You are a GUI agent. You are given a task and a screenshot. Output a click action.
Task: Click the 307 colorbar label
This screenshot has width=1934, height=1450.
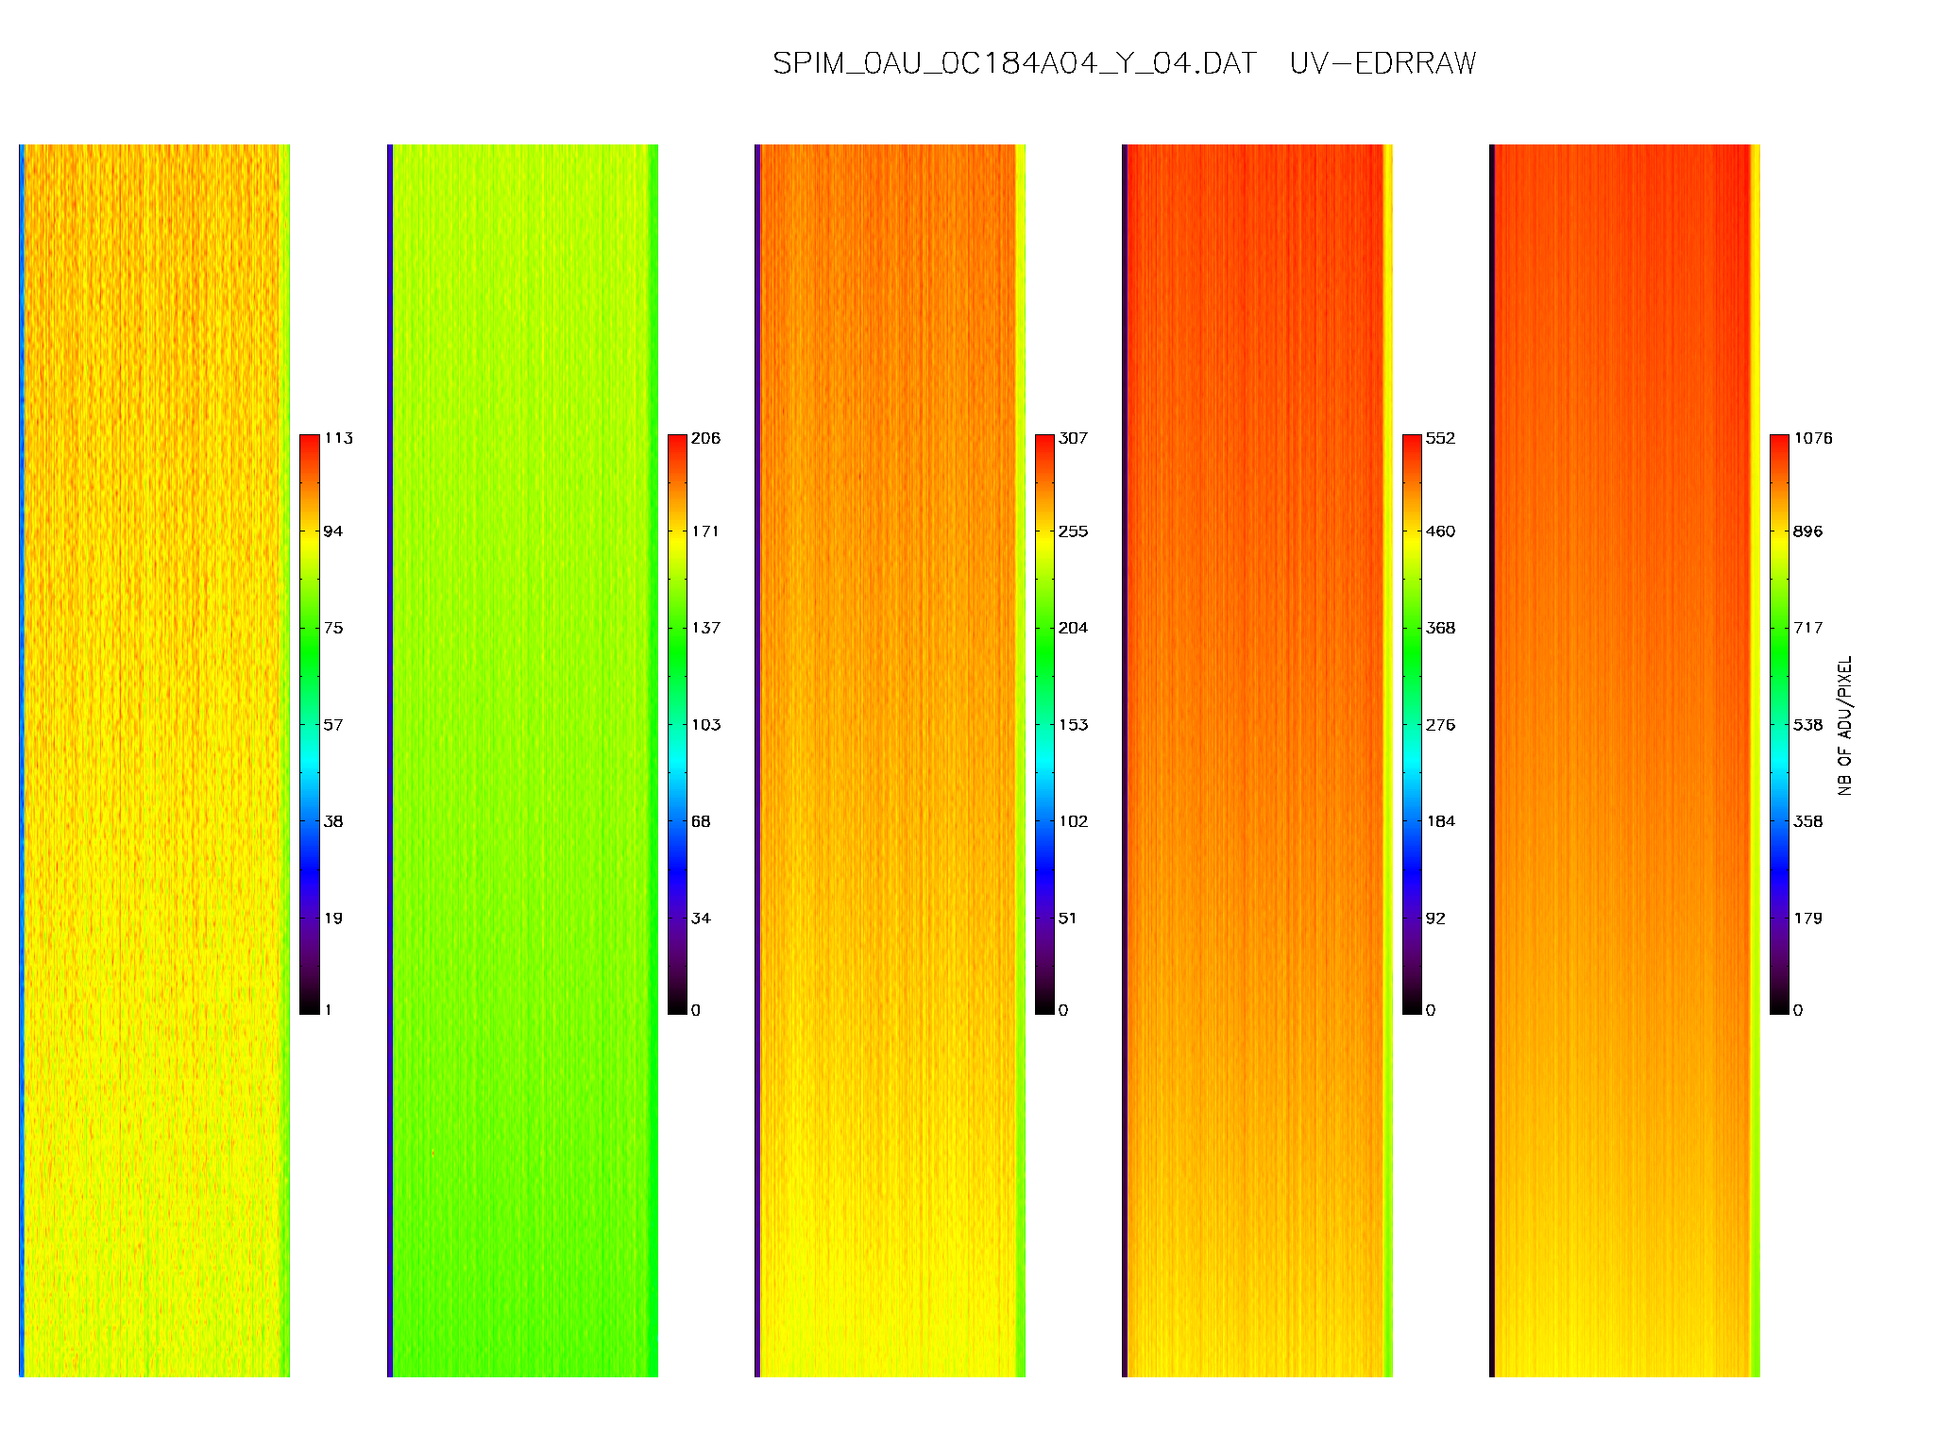(1073, 438)
